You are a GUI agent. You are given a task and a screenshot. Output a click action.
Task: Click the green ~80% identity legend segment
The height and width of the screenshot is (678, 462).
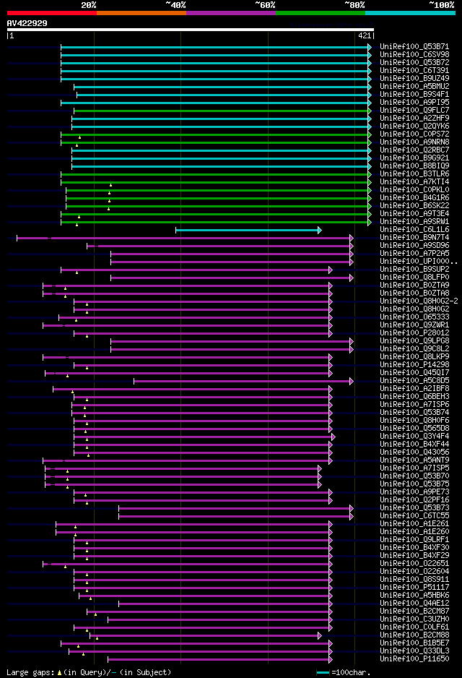tap(321, 13)
